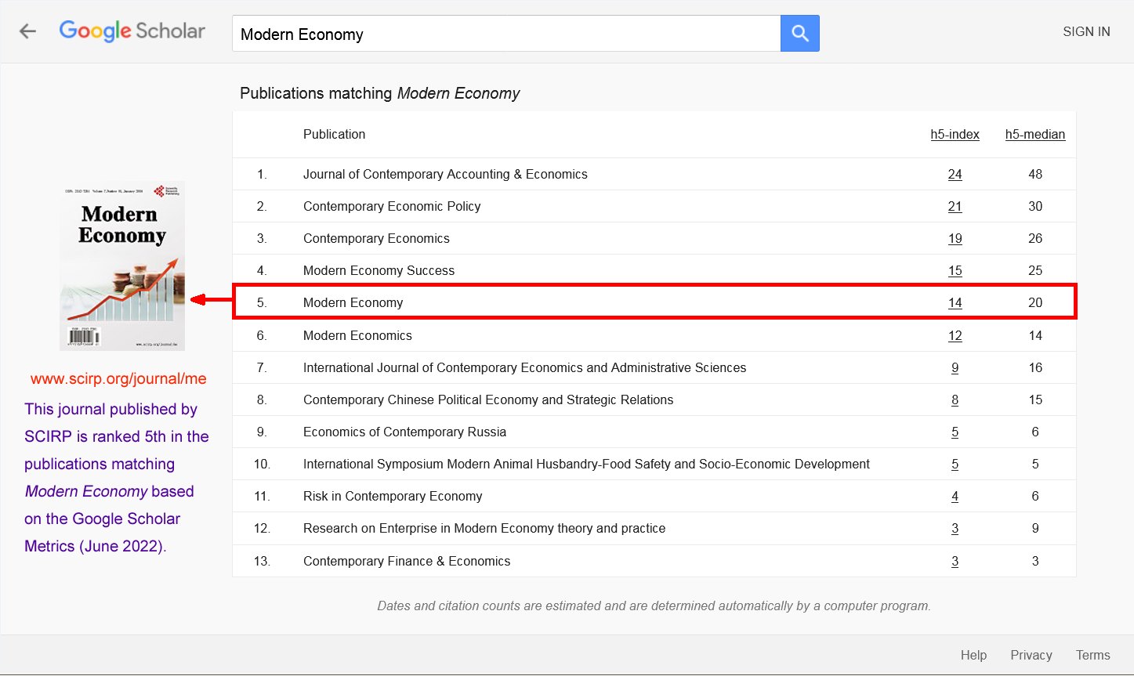This screenshot has height=676, width=1134.
Task: Click the Help footer link
Action: [x=973, y=655]
